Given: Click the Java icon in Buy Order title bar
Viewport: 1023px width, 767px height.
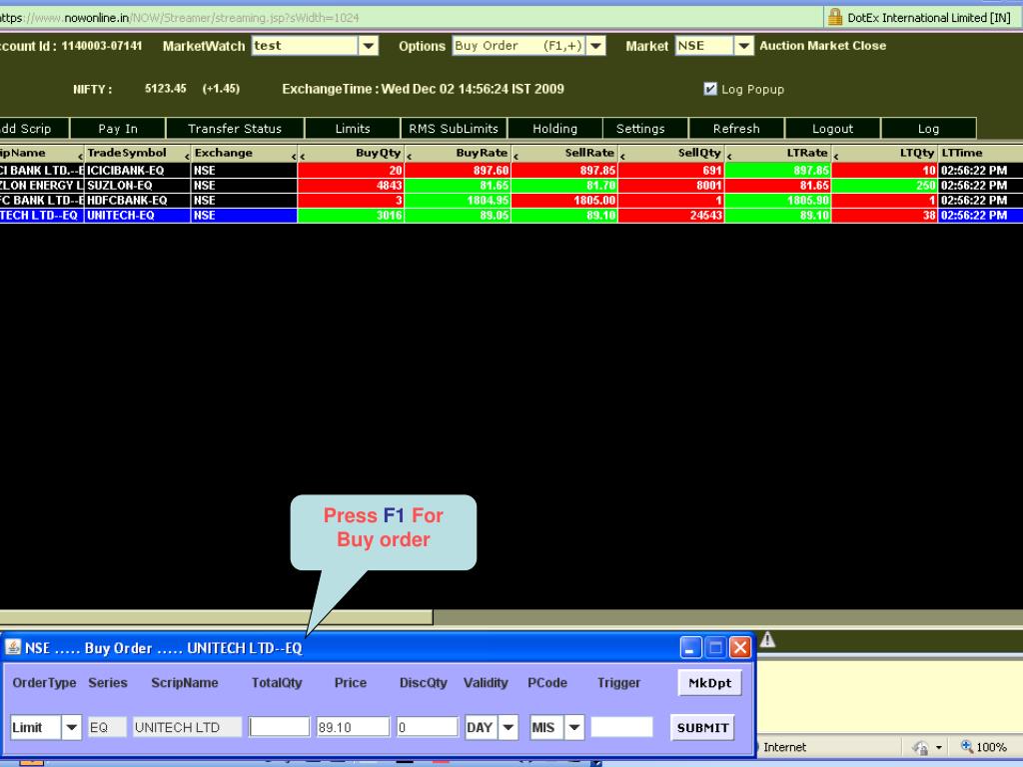Looking at the screenshot, I should 13,647.
